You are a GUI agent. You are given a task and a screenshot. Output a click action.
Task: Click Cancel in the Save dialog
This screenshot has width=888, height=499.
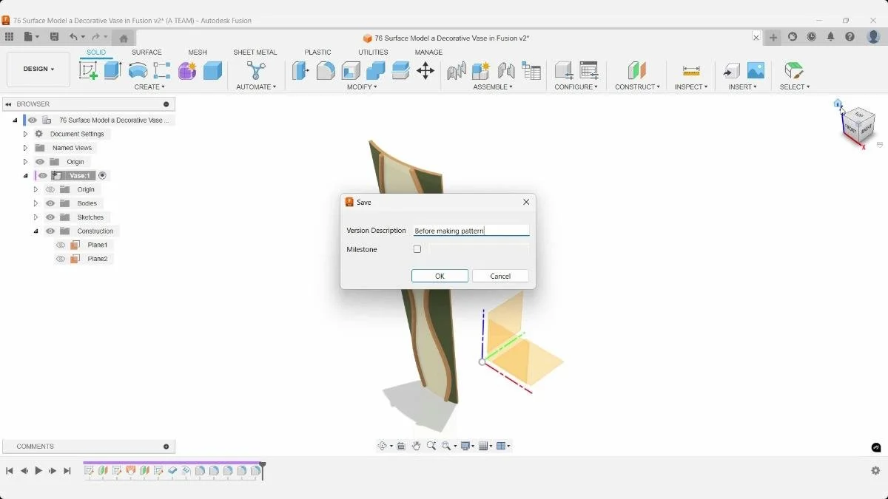click(500, 276)
